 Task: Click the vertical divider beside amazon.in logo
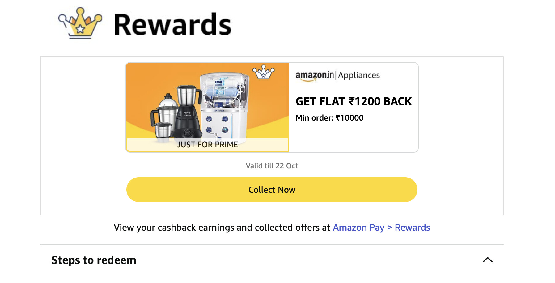tap(336, 75)
